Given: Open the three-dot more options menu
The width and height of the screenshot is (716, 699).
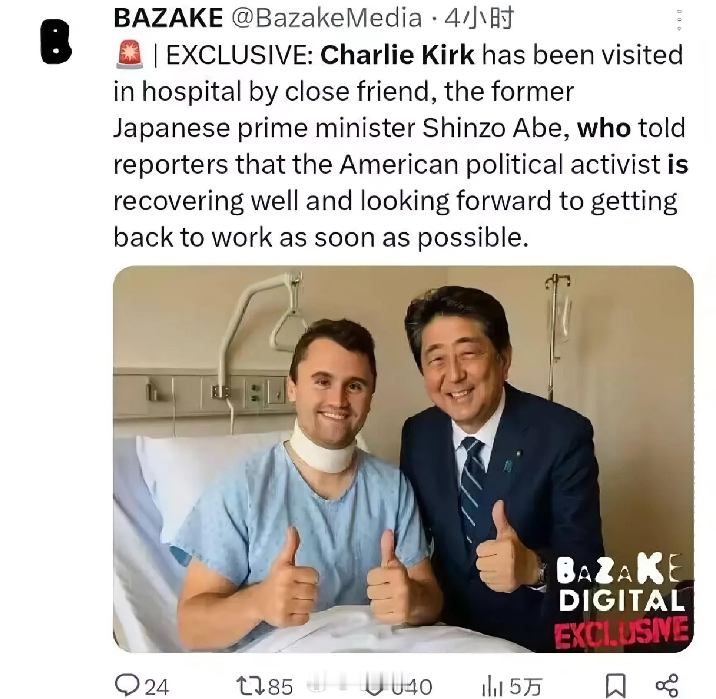Looking at the screenshot, I should (679, 20).
